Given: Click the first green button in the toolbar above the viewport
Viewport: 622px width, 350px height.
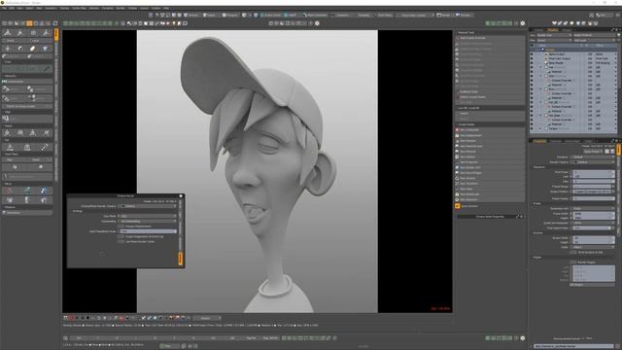Looking at the screenshot, I should click(x=65, y=23).
